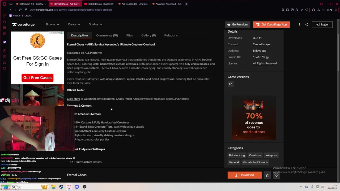Click the GX Corner gamepad icon
The width and height of the screenshot is (340, 191).
coord(11,4)
